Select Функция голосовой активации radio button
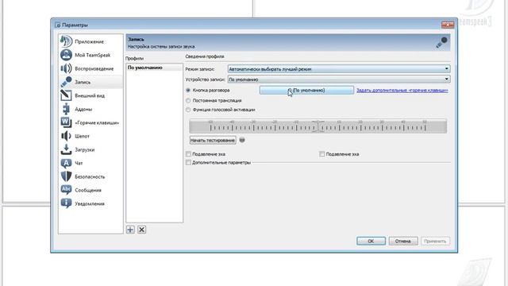The height and width of the screenshot is (286, 508). [188, 110]
